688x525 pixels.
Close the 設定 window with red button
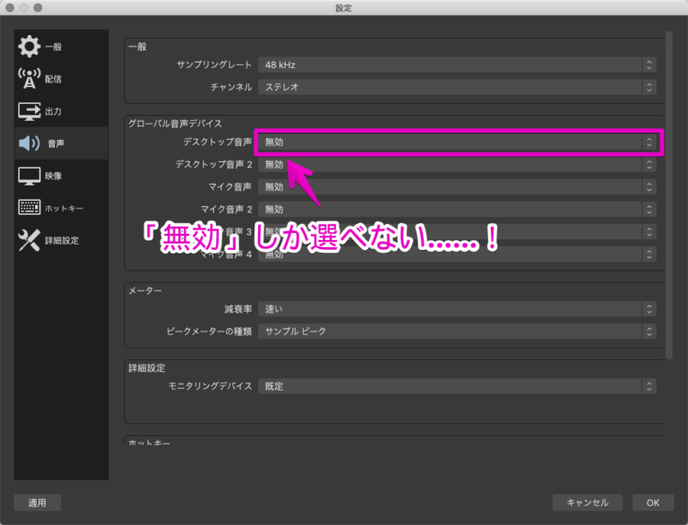[x=10, y=8]
